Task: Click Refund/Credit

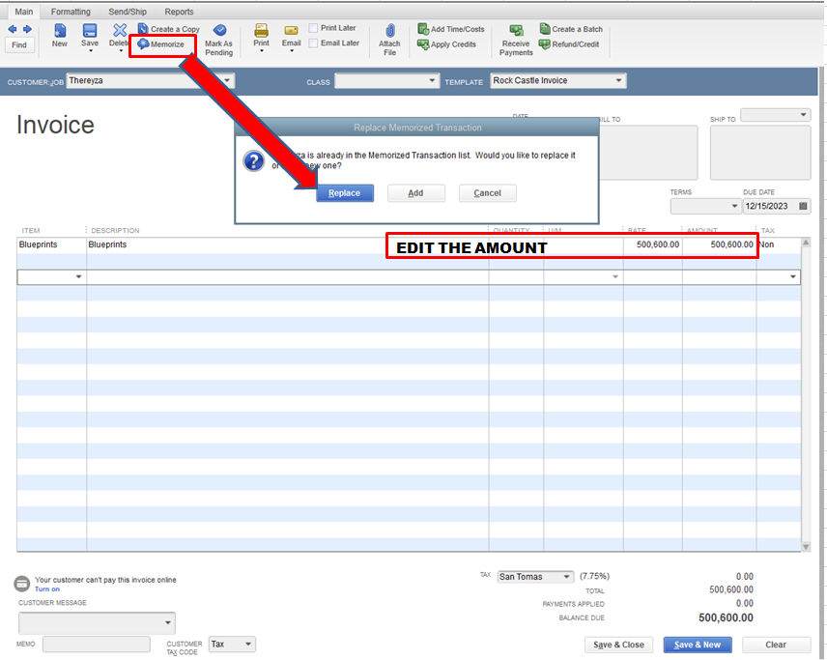Action: (569, 44)
